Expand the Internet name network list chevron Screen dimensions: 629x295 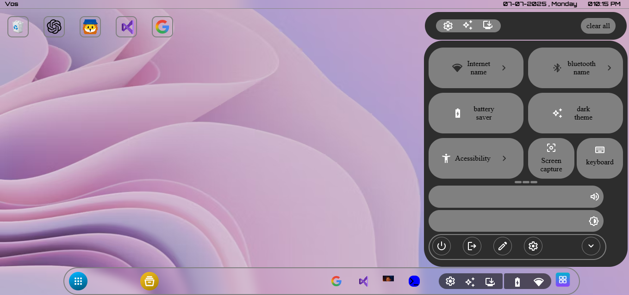pos(504,68)
